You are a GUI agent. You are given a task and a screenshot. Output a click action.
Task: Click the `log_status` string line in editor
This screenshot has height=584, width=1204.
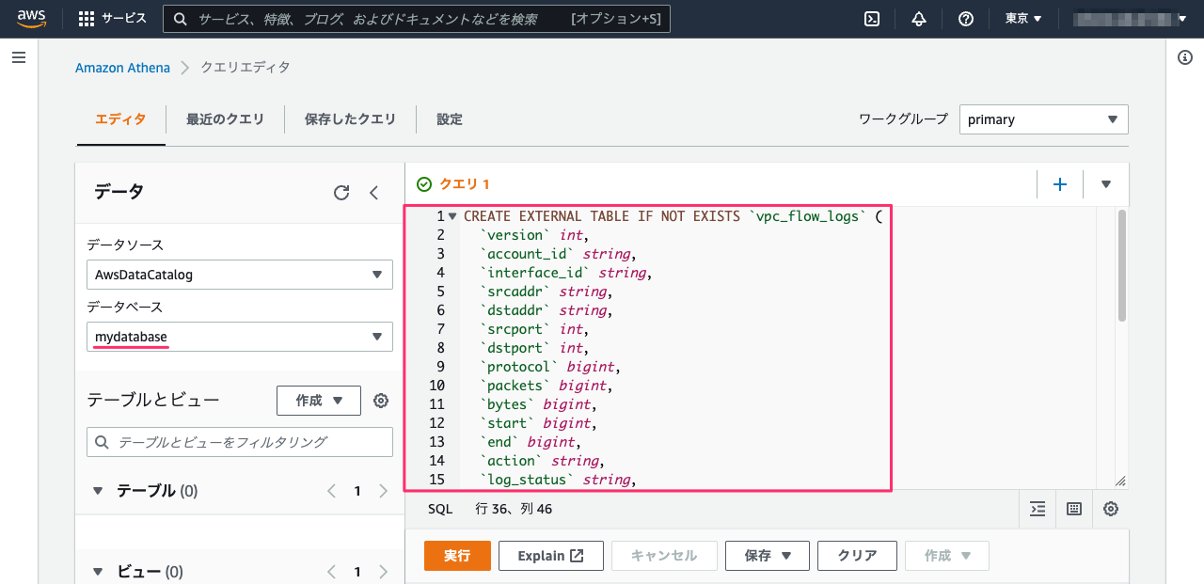(558, 480)
